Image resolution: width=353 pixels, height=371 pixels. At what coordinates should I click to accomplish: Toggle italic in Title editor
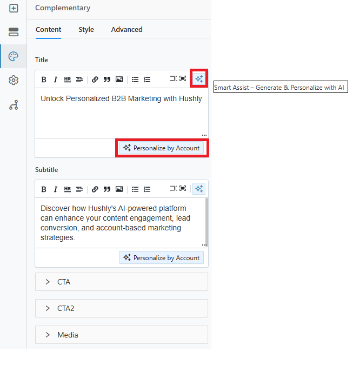tap(56, 79)
